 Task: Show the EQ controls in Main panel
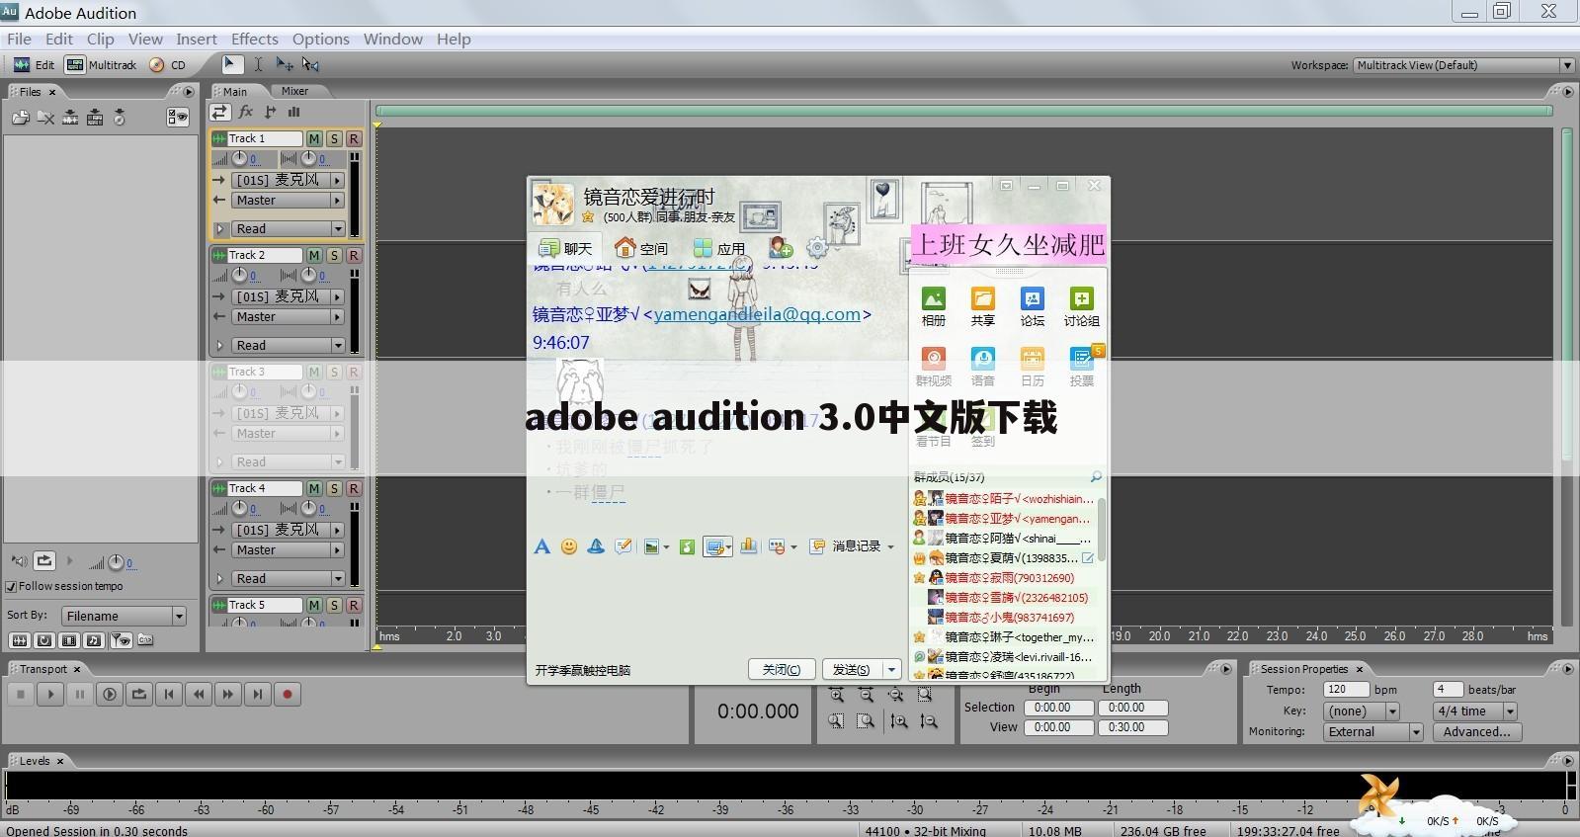click(293, 113)
